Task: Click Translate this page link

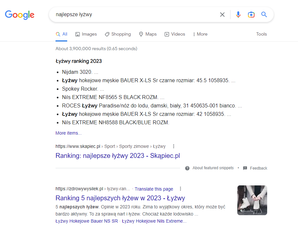Action: (154, 189)
